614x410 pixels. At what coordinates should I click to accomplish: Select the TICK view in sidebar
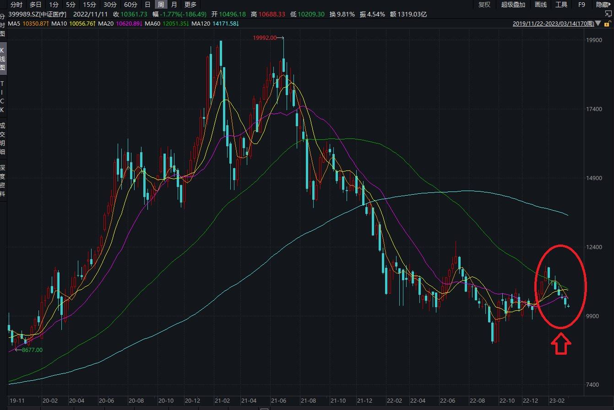(x=3, y=96)
